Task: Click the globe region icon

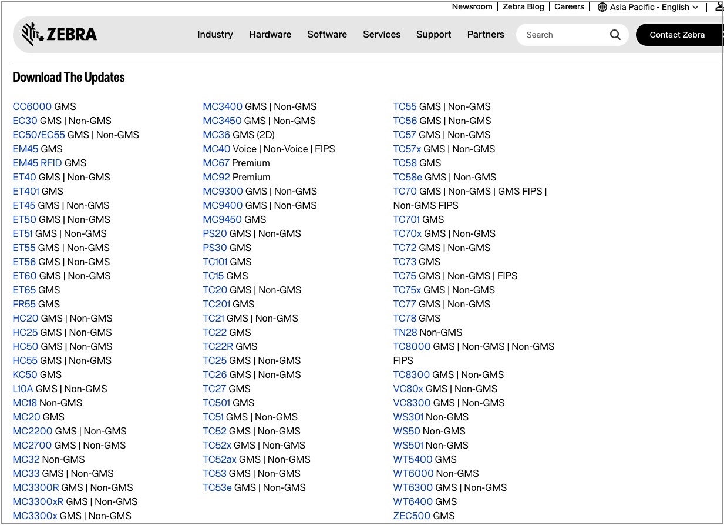Action: click(x=602, y=7)
